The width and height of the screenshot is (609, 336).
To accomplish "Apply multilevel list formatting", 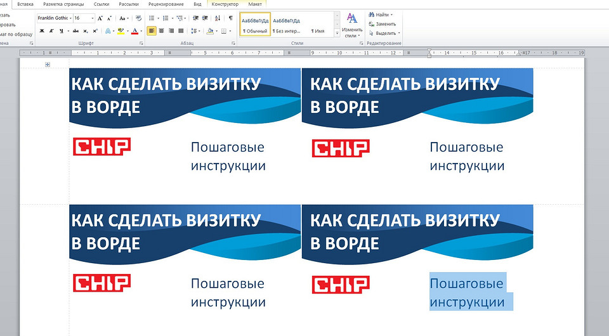I will point(179,18).
